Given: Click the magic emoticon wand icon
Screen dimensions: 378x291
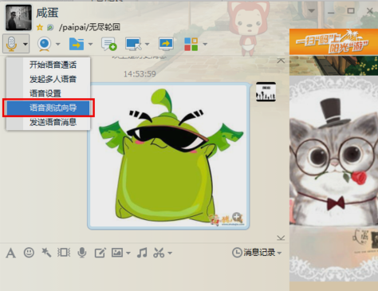Looking at the screenshot, I should click(x=46, y=253).
